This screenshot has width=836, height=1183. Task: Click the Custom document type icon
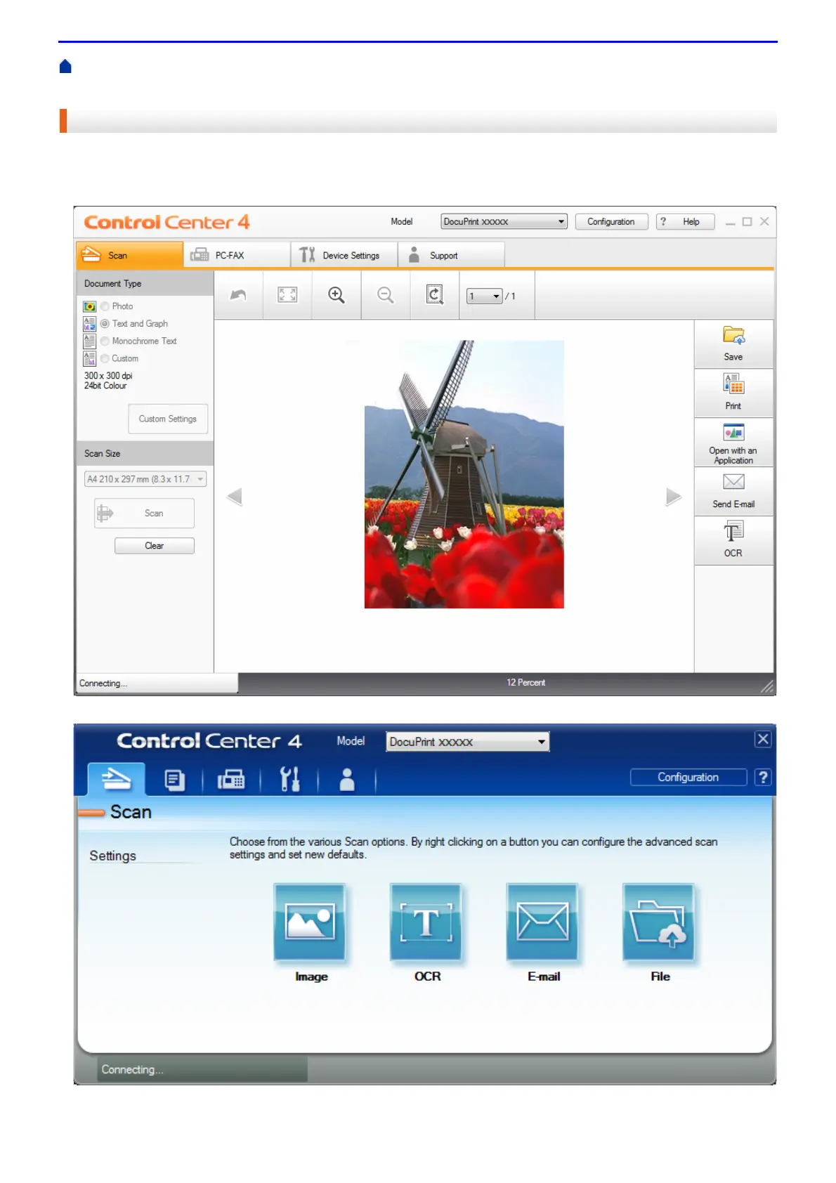(89, 359)
